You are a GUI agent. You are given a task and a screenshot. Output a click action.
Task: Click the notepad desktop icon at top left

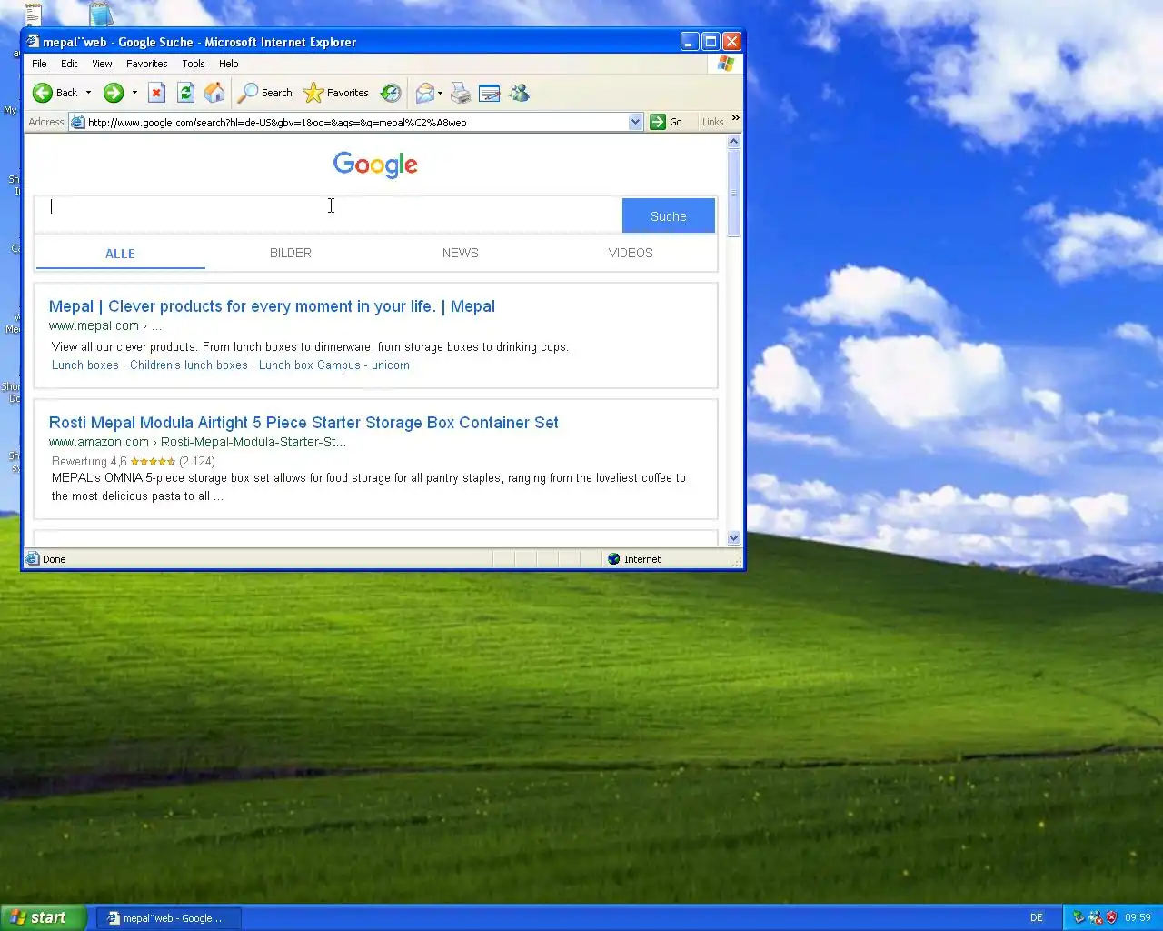pyautogui.click(x=34, y=15)
